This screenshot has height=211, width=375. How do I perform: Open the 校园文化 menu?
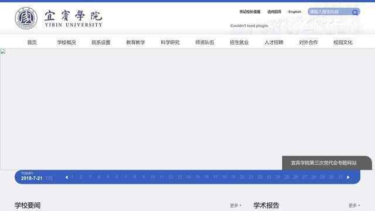click(x=343, y=42)
